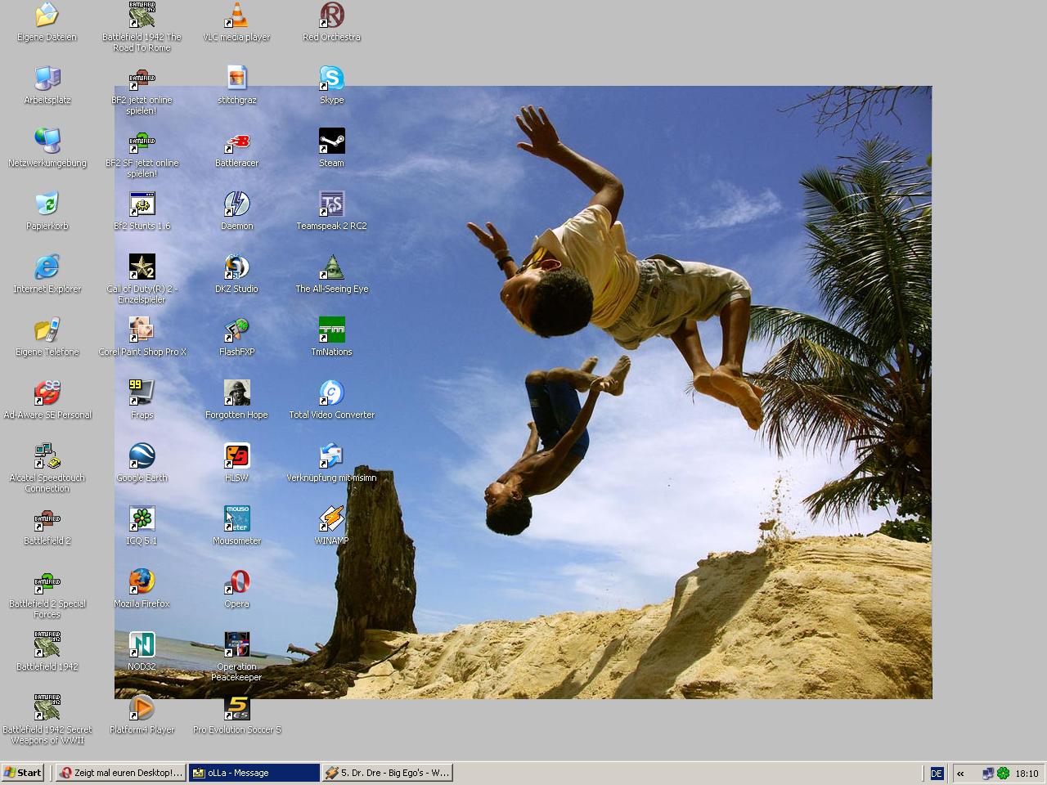
Task: Click the Battlefield 1942 desktop shortcut
Action: 47,644
